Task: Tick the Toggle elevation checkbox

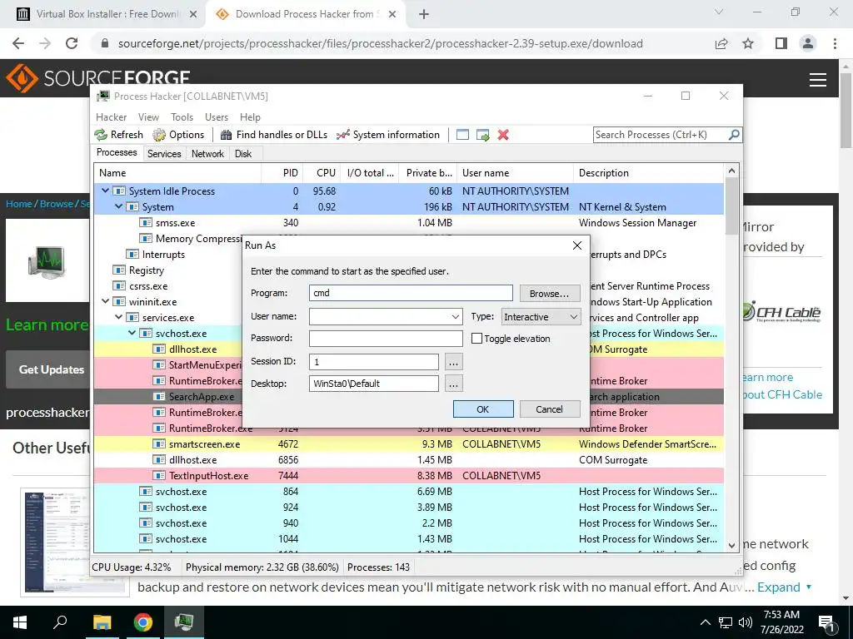Action: coord(476,339)
